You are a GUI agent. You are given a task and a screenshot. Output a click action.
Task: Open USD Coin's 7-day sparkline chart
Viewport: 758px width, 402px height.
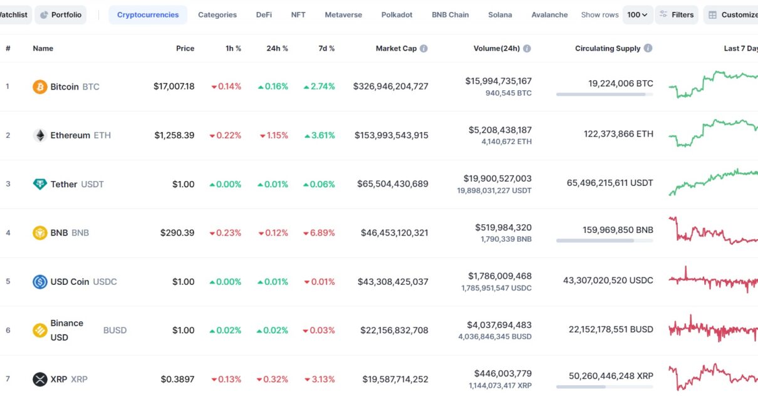[x=713, y=280]
